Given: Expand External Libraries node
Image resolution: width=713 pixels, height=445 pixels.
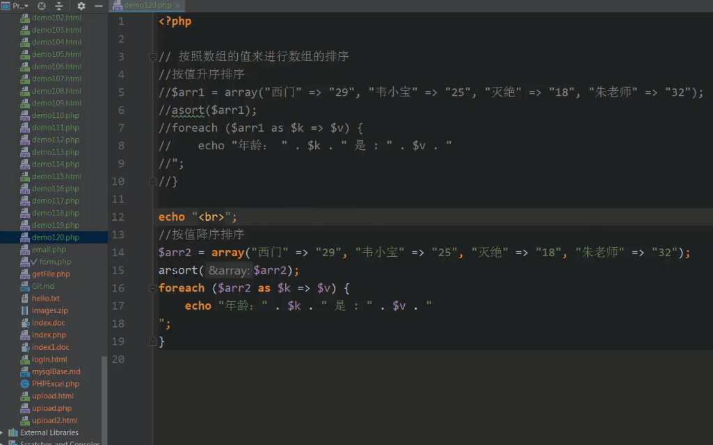Looking at the screenshot, I should click(x=3, y=433).
